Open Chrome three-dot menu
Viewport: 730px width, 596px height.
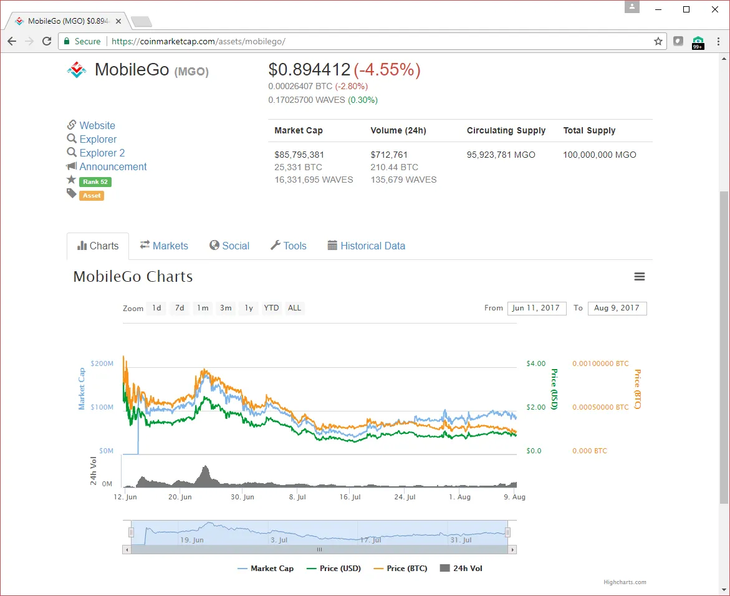click(718, 41)
